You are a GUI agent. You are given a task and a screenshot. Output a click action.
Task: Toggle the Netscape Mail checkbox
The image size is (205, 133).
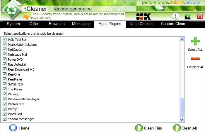click(x=5, y=54)
